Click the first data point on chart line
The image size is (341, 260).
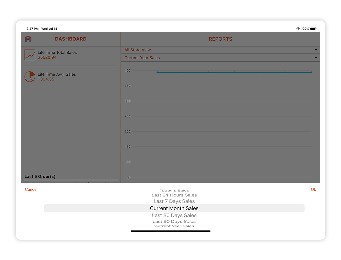point(157,73)
